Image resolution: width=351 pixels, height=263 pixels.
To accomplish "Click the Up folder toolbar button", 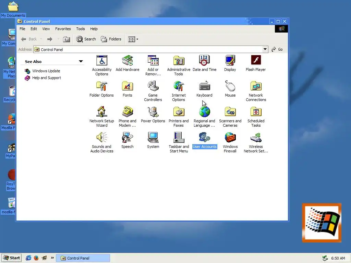I will point(66,39).
